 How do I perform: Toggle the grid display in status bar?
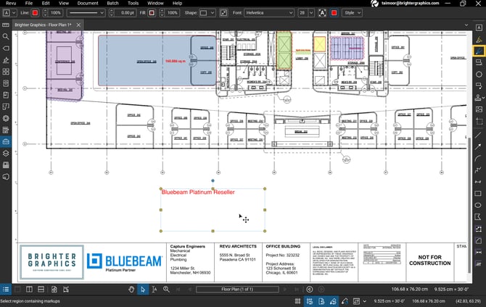pos(297,301)
